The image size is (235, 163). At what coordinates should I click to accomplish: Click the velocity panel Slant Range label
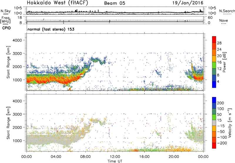point(8,123)
